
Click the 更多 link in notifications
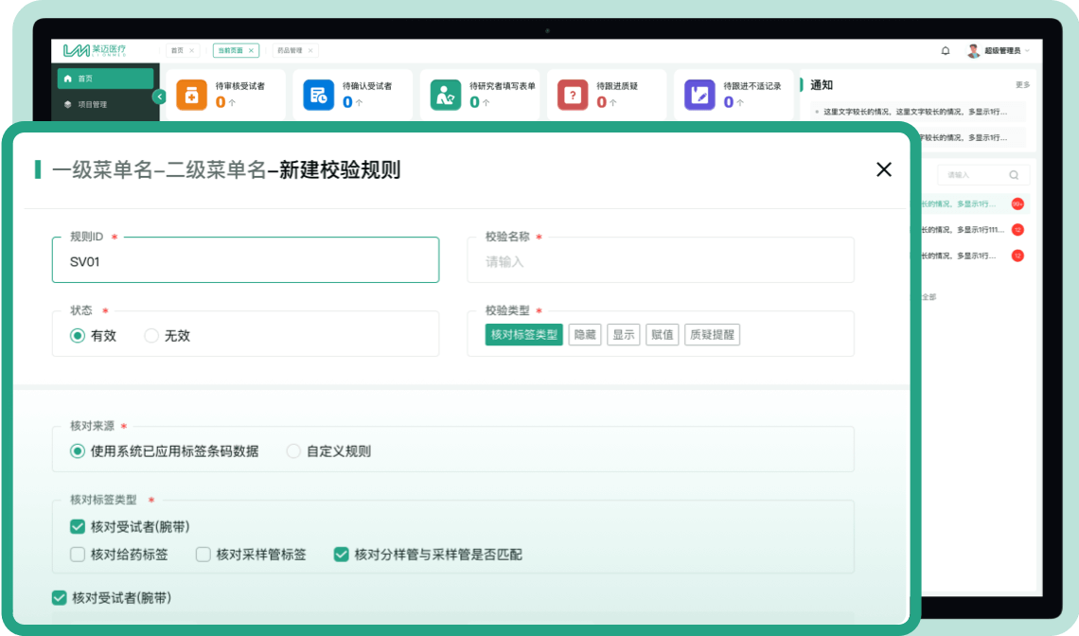tap(1022, 85)
